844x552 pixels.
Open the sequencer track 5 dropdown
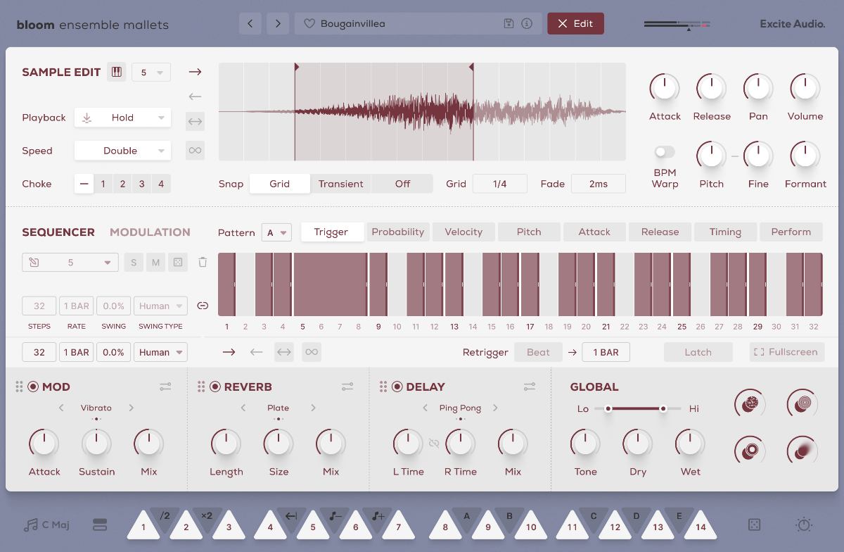(70, 262)
